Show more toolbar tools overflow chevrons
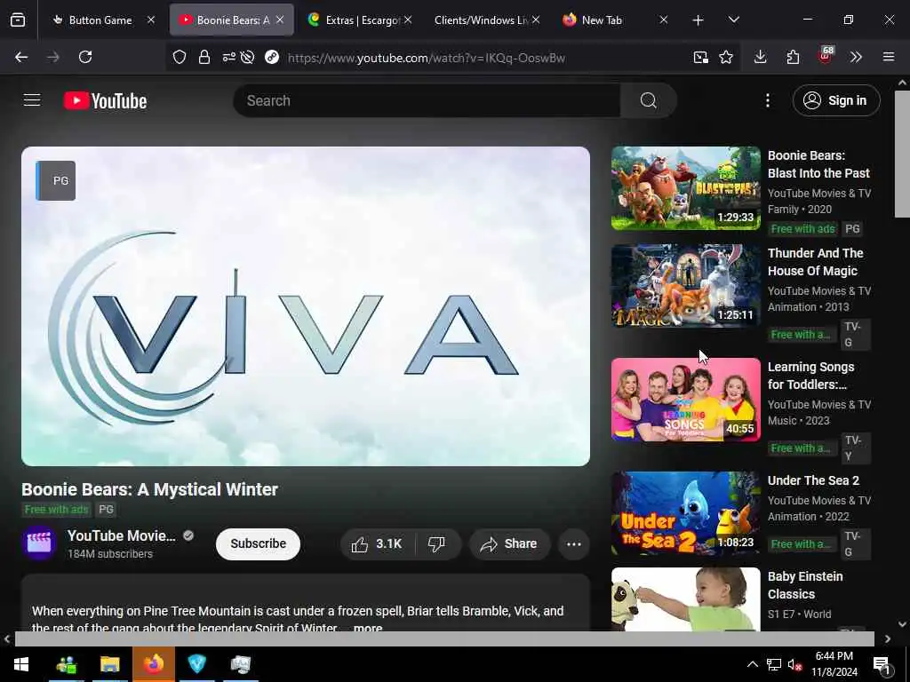This screenshot has height=682, width=910. (856, 57)
